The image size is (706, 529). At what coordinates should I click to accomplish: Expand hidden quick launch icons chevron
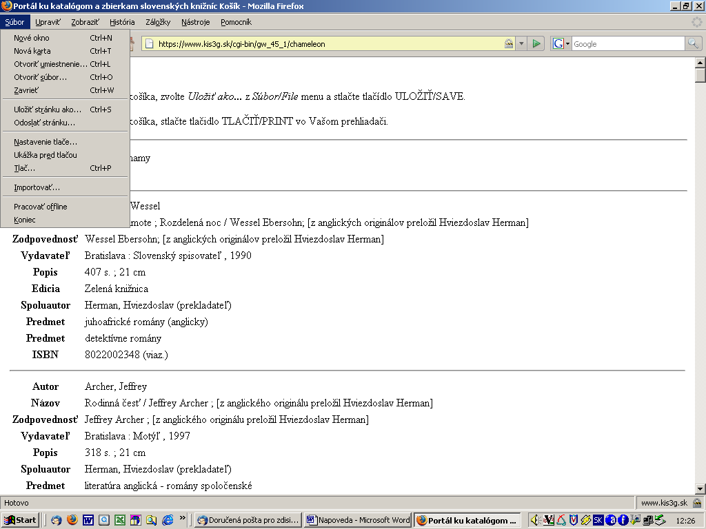pos(183,517)
